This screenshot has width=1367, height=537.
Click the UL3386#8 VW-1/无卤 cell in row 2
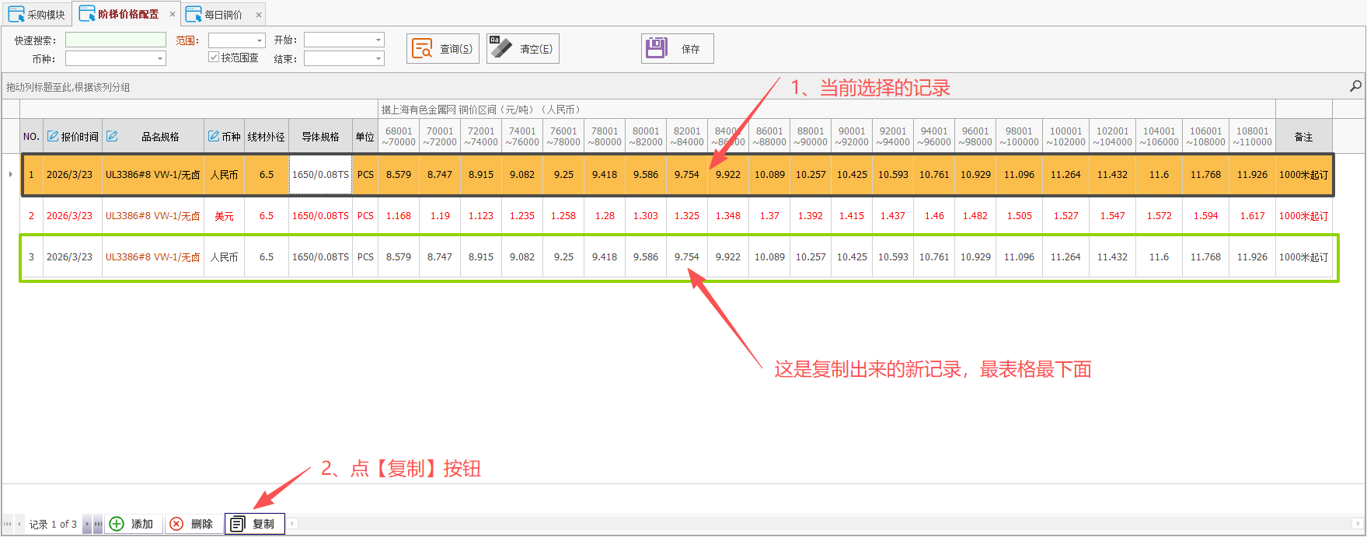[153, 216]
